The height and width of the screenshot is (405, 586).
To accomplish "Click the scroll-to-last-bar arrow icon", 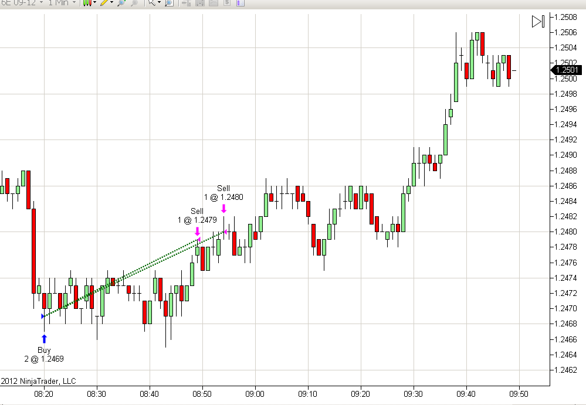I will pyautogui.click(x=538, y=21).
